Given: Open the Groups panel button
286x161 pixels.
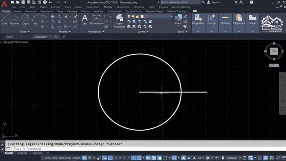Looking at the screenshot, I should 211,23.
